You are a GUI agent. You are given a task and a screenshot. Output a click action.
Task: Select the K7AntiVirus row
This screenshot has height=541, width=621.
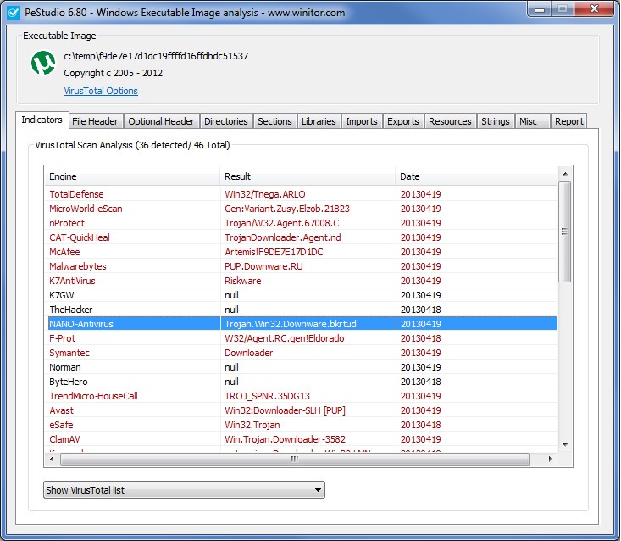(x=301, y=281)
